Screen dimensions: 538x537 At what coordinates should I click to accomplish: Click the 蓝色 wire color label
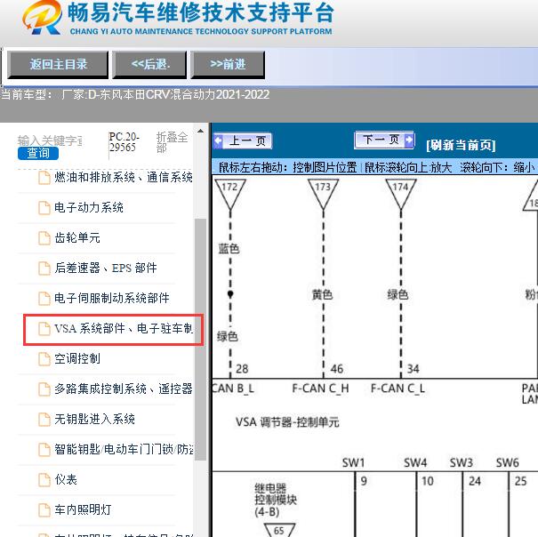[229, 248]
